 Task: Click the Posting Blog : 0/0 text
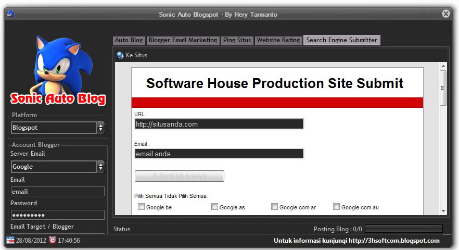pyautogui.click(x=338, y=229)
